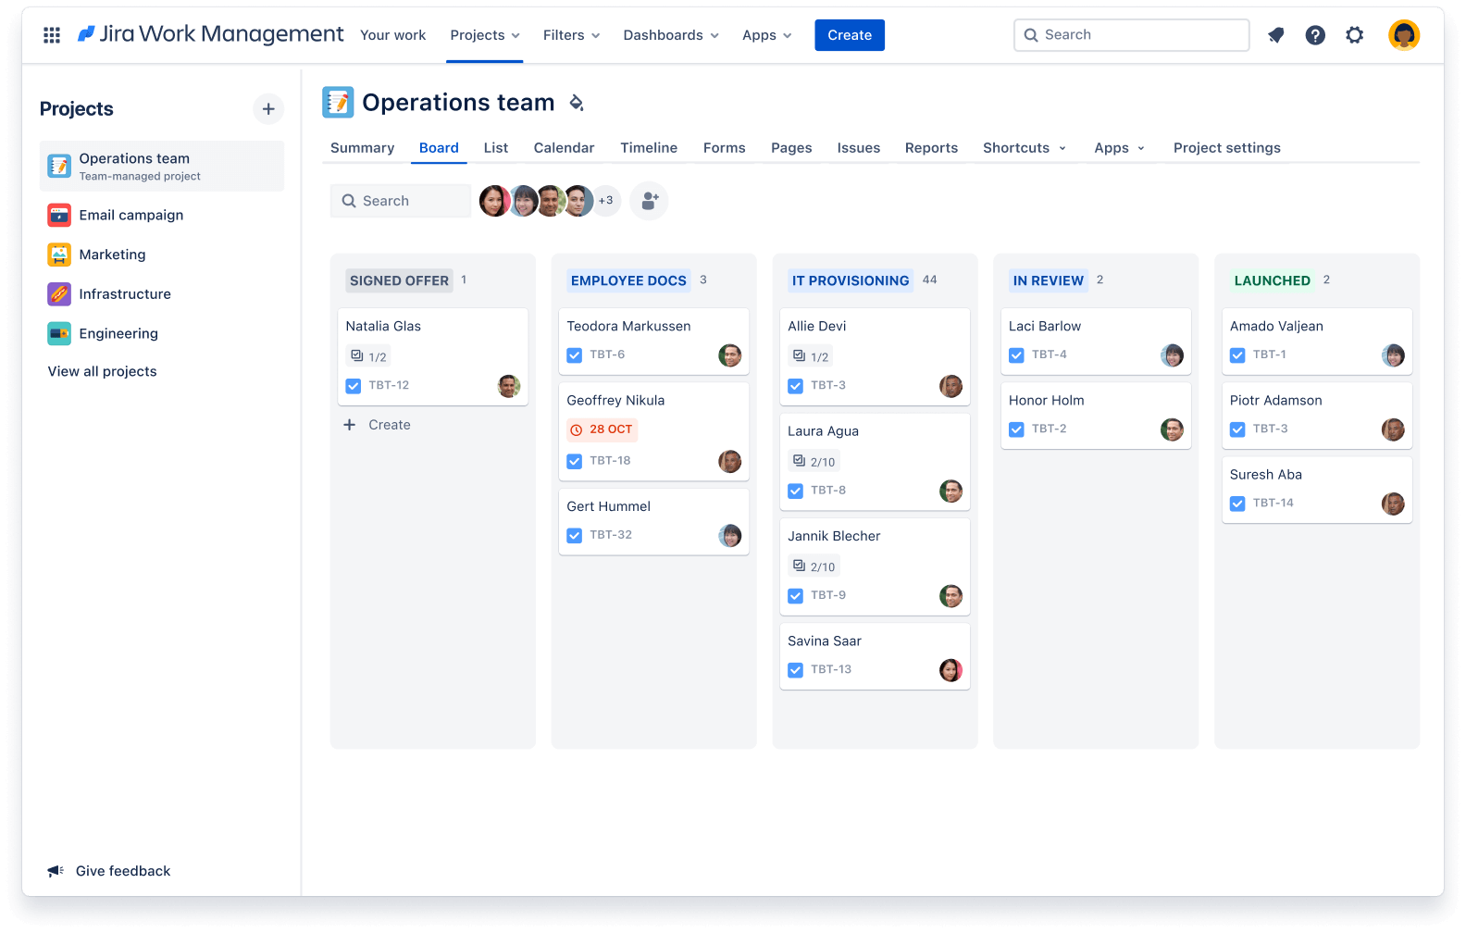Expand the Filters dropdown menu
This screenshot has height=933, width=1466.
point(571,35)
